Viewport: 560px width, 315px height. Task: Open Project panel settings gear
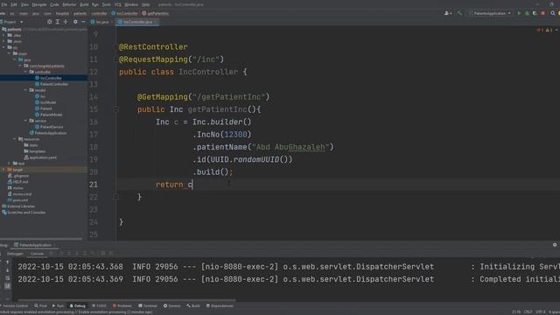pos(75,22)
